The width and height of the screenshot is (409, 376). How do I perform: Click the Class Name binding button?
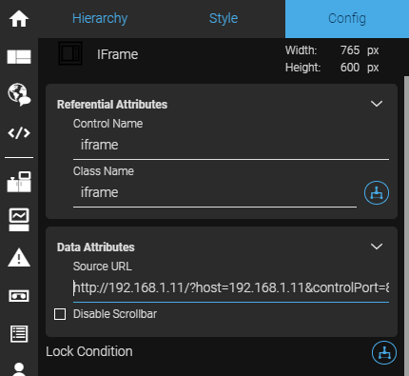point(377,192)
